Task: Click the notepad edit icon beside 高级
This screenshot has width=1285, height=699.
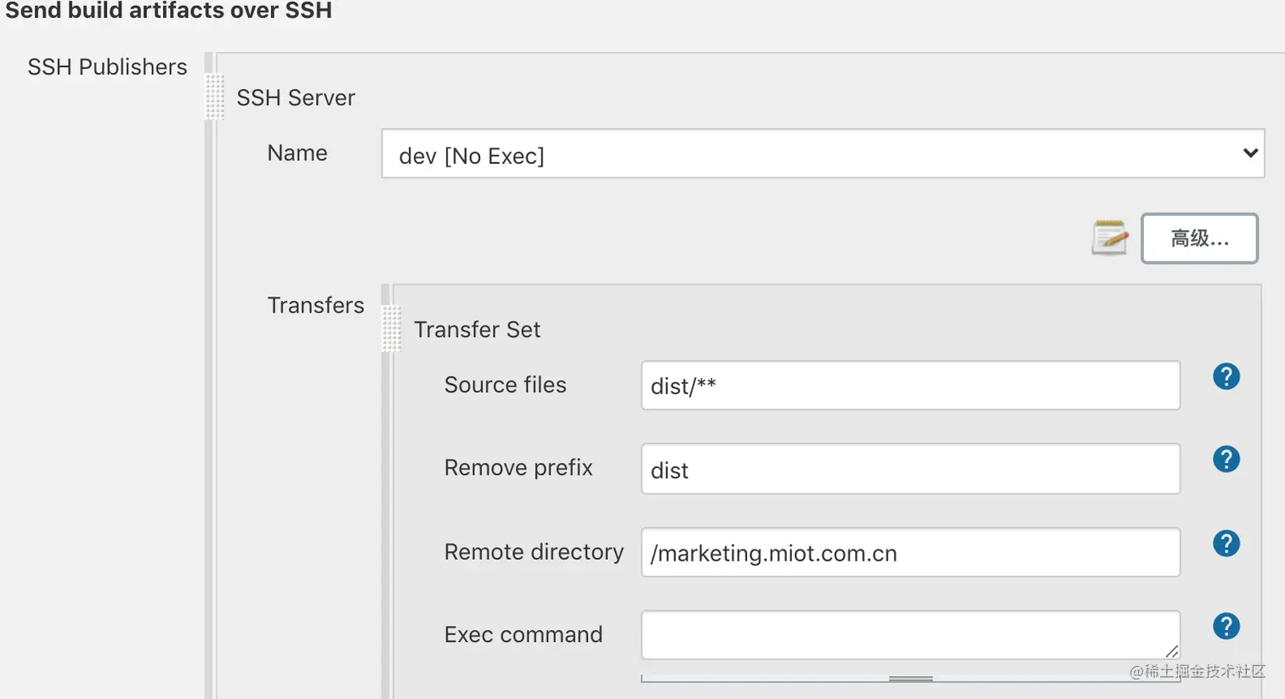Action: (x=1109, y=239)
